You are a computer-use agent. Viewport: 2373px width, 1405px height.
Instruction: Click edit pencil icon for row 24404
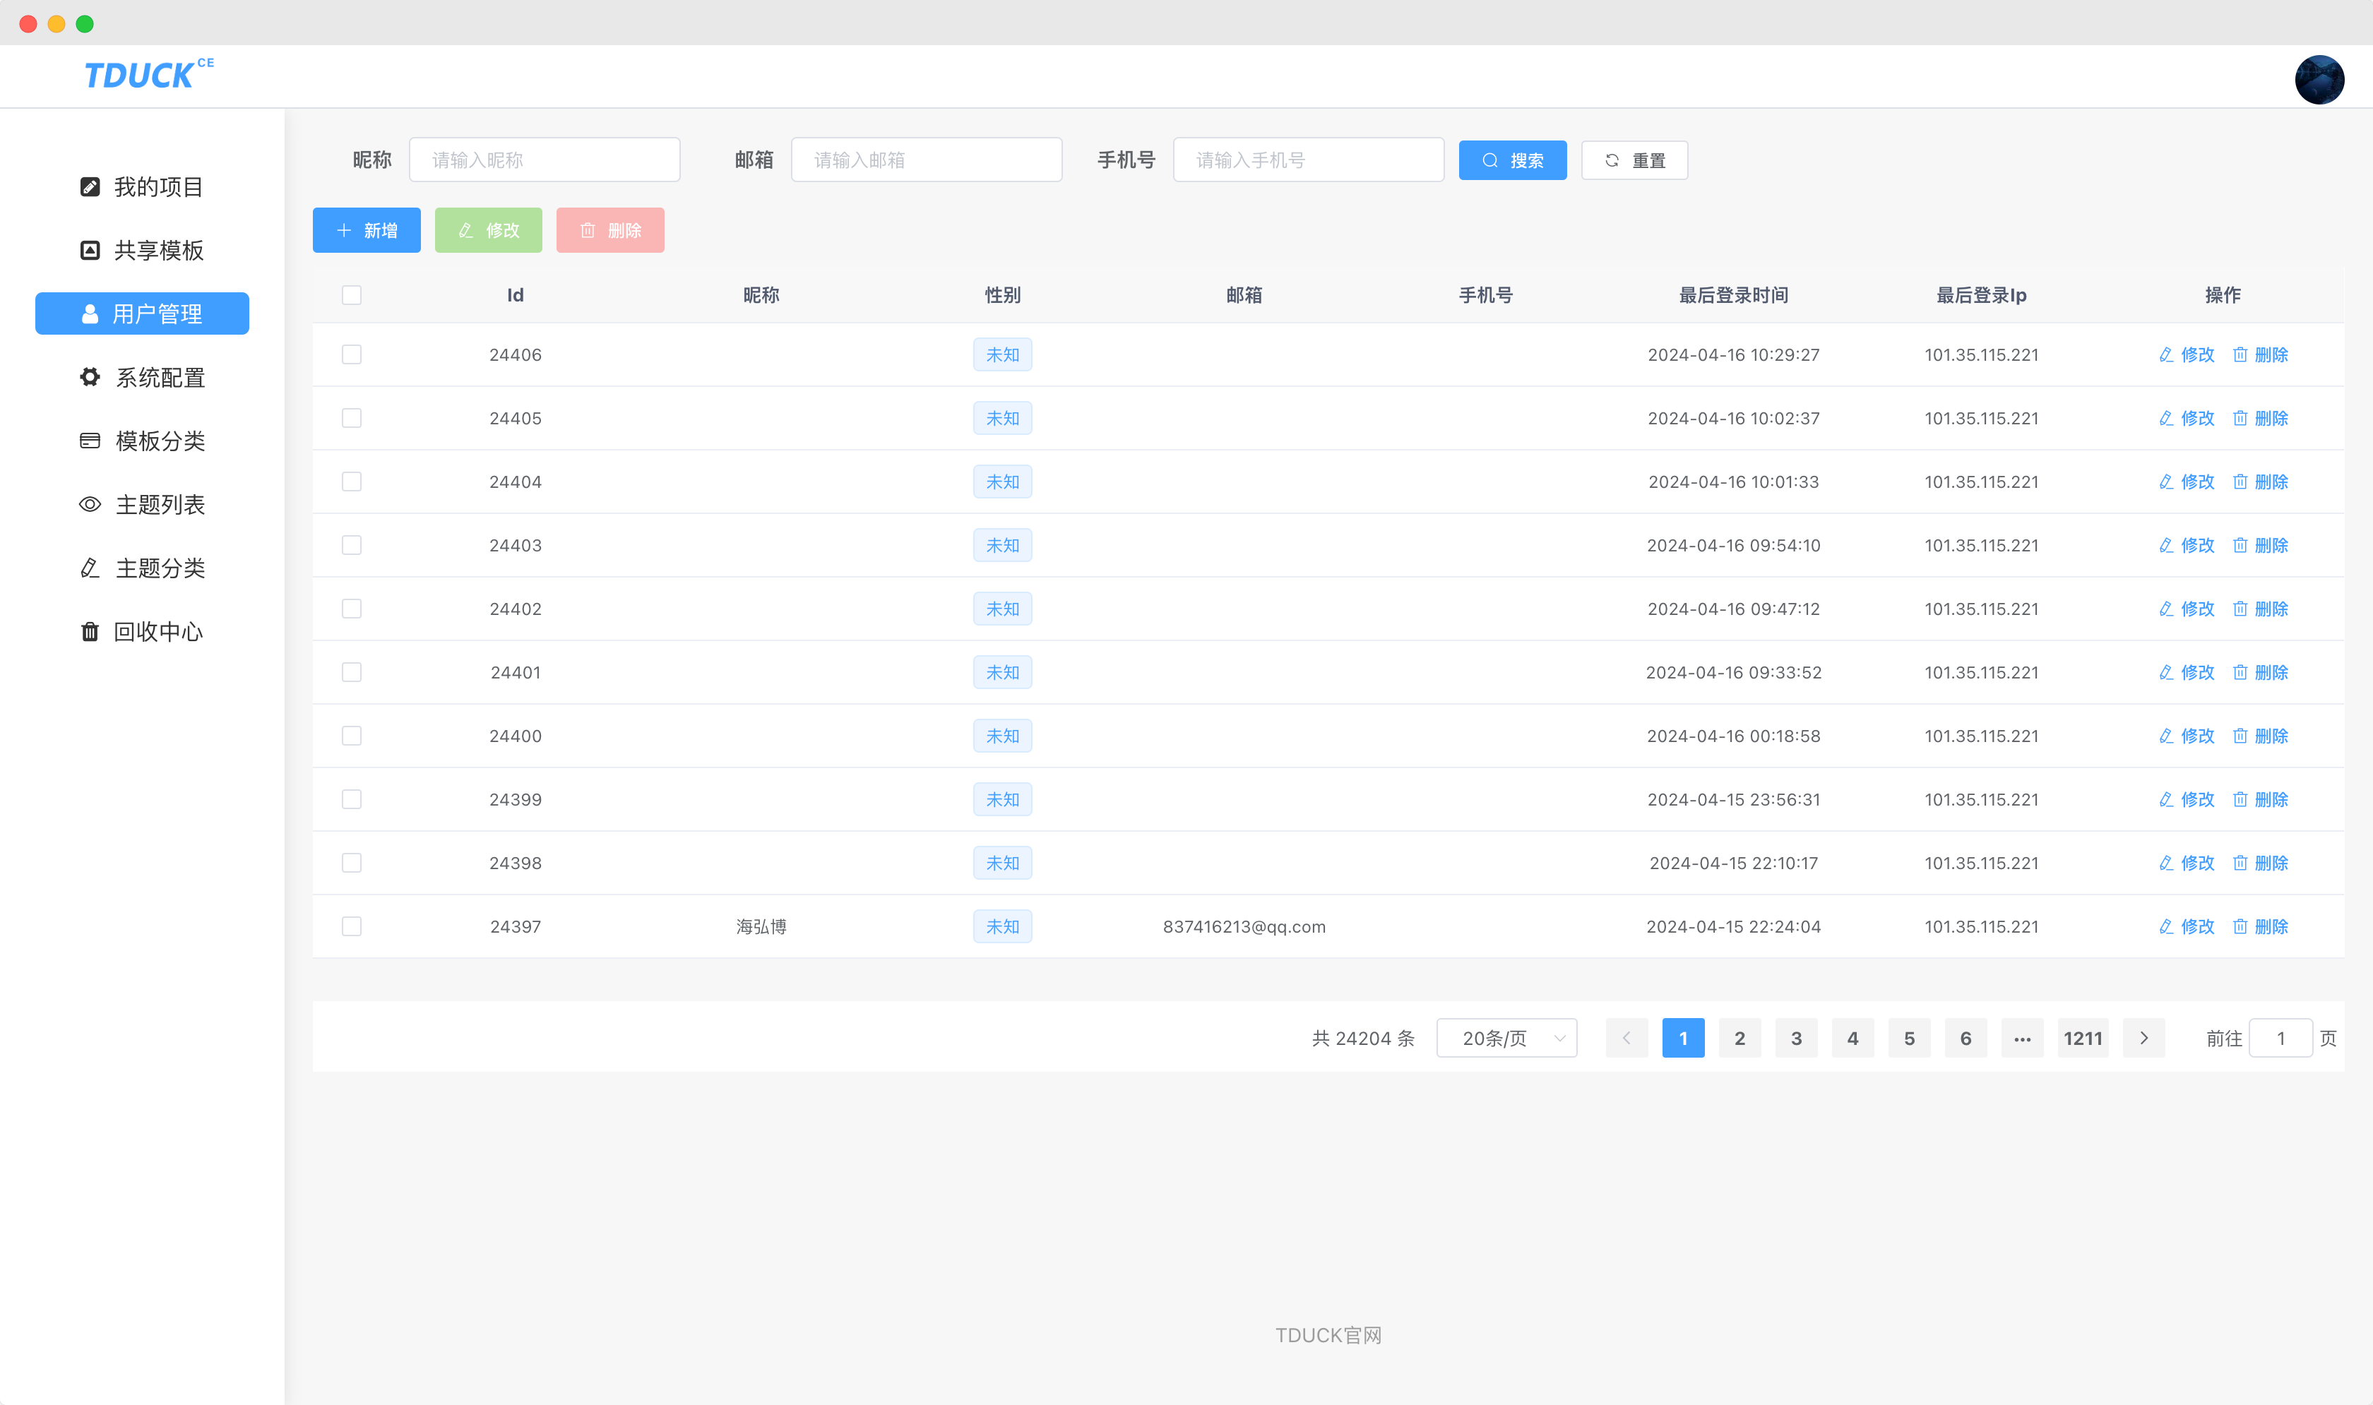coord(2165,481)
